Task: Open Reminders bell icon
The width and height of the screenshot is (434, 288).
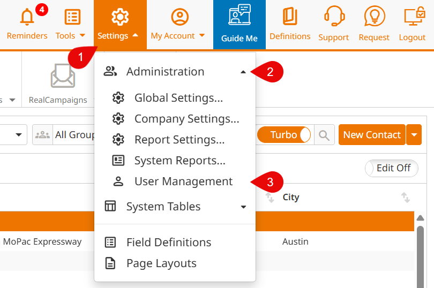Action: (x=27, y=17)
